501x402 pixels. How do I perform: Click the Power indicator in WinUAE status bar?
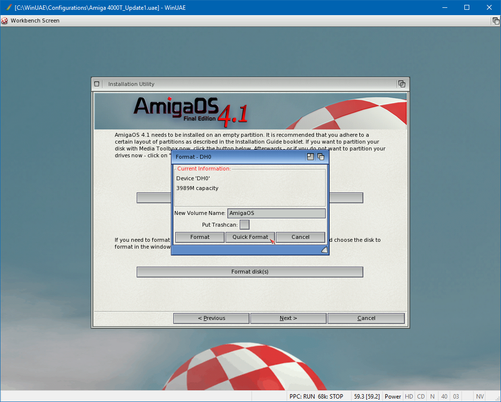[x=393, y=396]
